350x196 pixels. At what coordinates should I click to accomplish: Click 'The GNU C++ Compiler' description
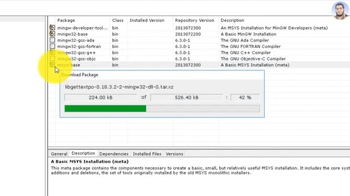coord(246,53)
